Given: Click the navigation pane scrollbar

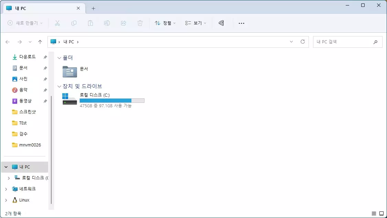Looking at the screenshot, I should pos(51,150).
